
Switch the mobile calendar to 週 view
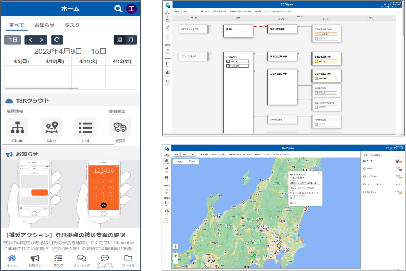[119, 40]
